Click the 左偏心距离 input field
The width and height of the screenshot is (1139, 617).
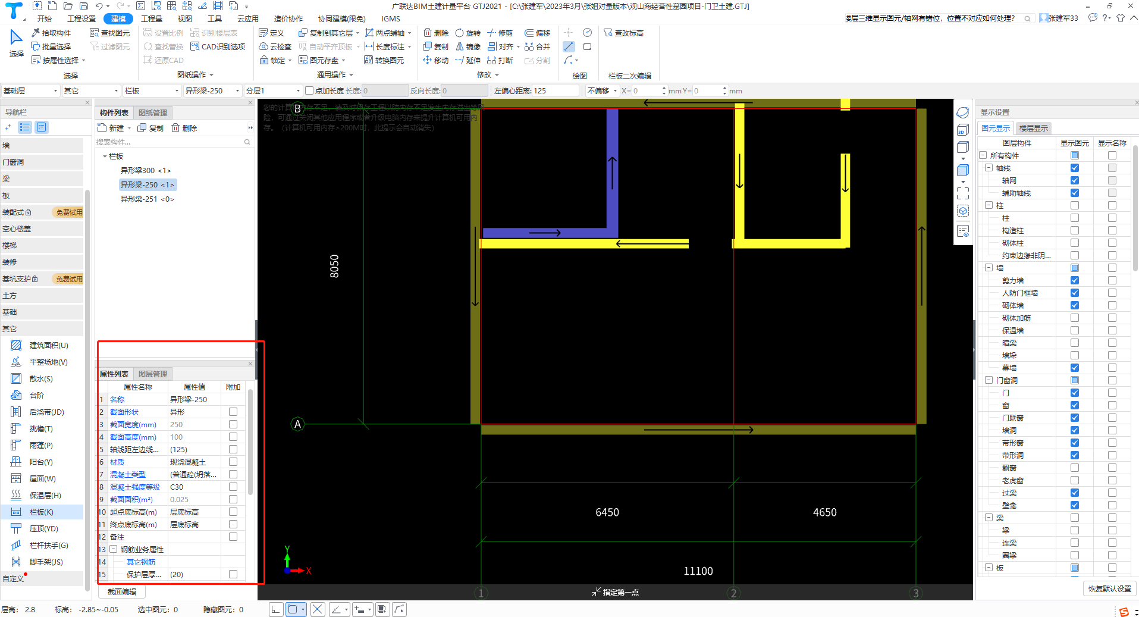pos(556,90)
